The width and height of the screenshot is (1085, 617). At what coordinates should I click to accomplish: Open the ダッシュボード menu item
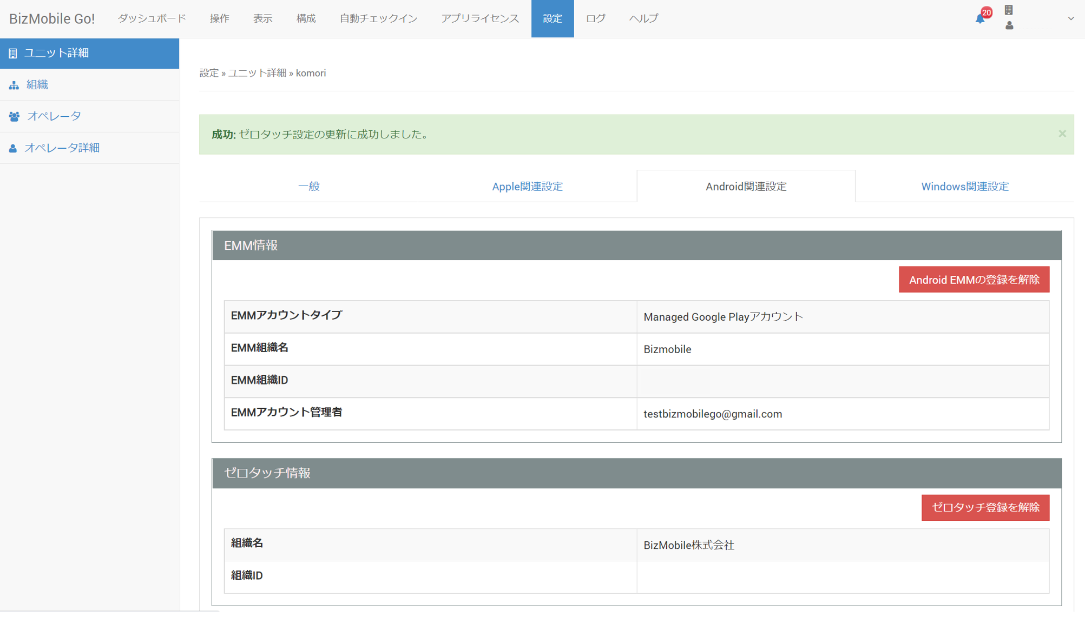click(152, 18)
